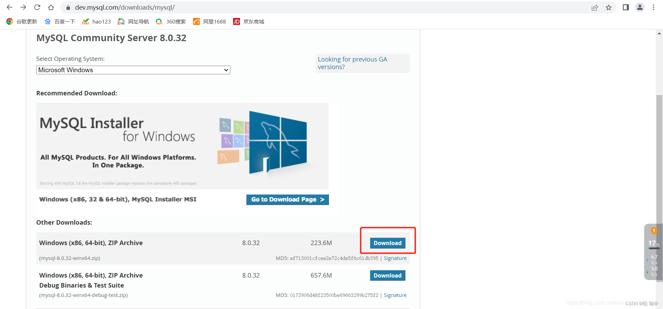Click the Recommended Download label
This screenshot has width=663, height=309.
point(77,93)
